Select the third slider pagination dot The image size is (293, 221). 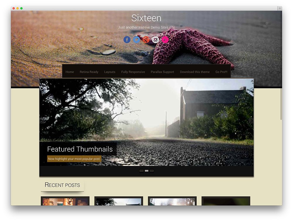pyautogui.click(x=151, y=171)
